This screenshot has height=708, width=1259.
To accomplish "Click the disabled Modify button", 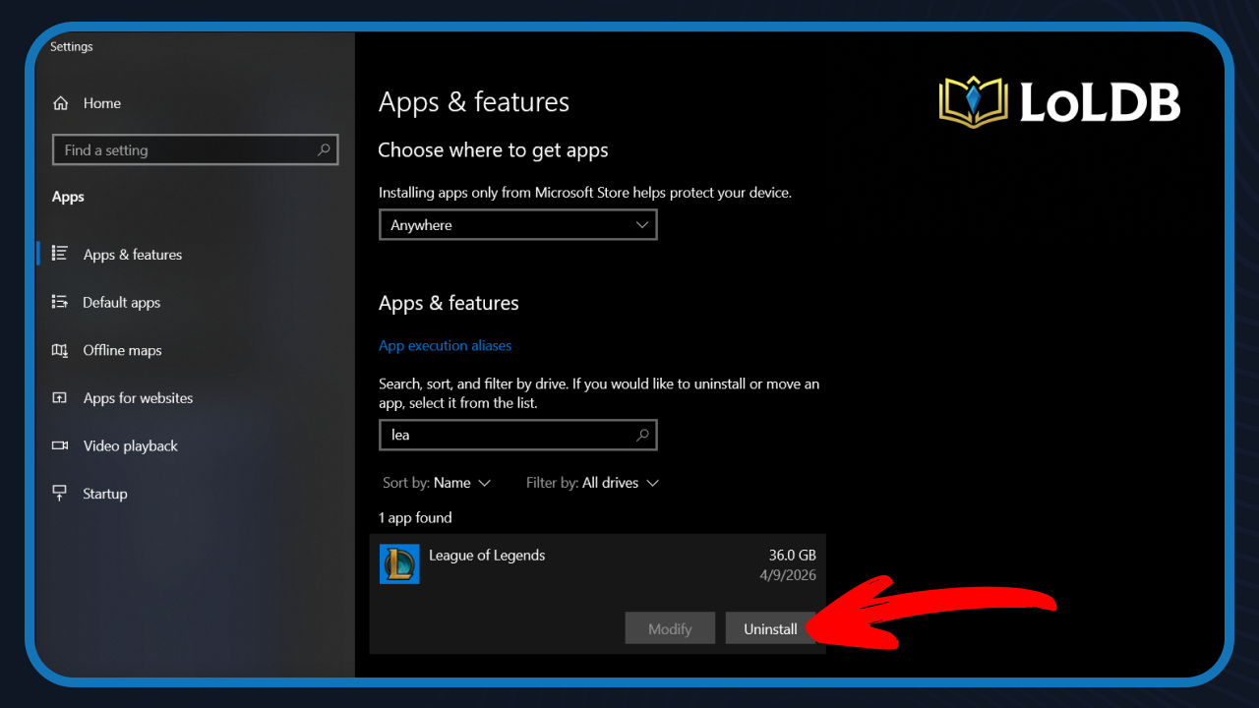I will (x=670, y=628).
